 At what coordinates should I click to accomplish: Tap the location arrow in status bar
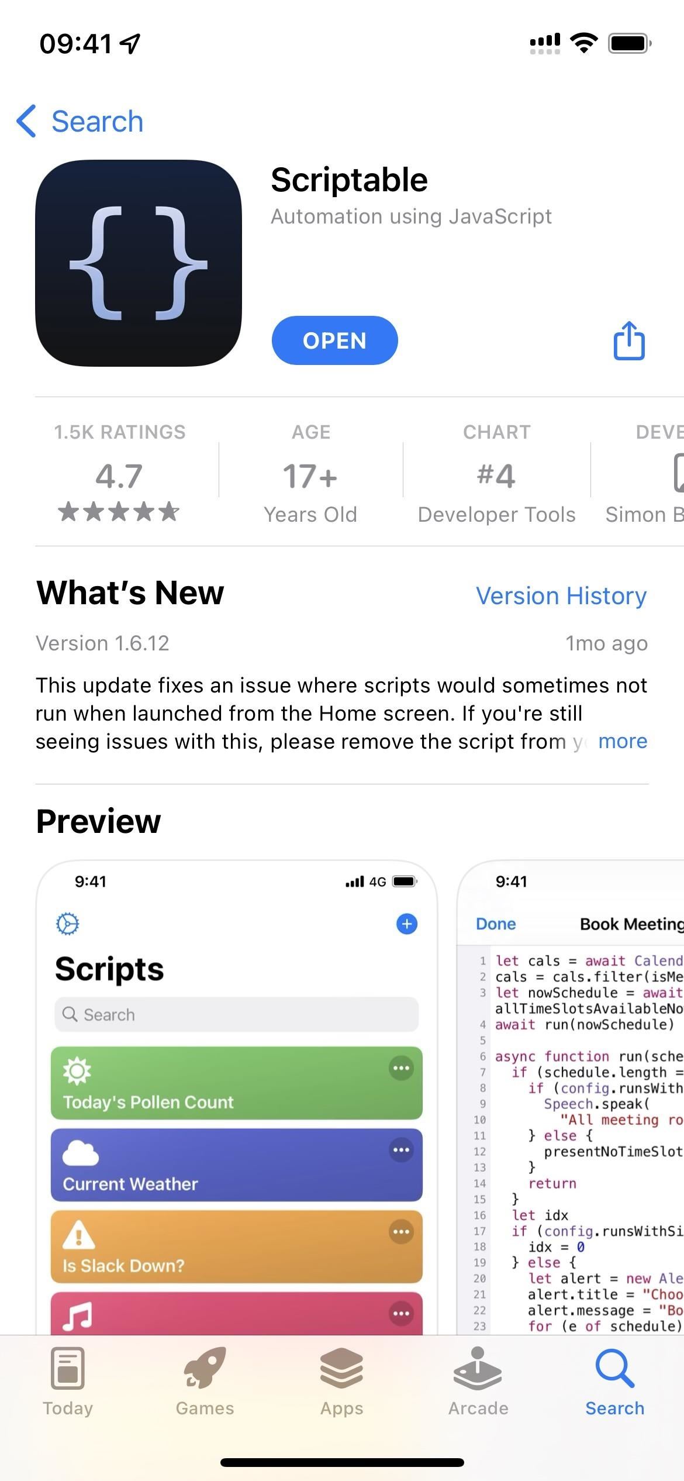[x=130, y=43]
